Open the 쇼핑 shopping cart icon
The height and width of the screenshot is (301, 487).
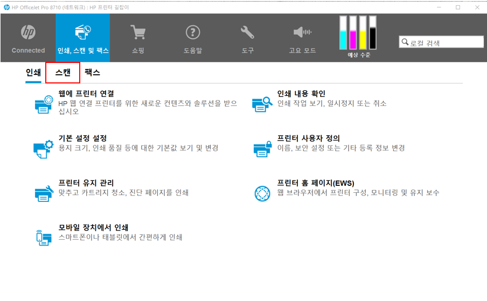[138, 32]
